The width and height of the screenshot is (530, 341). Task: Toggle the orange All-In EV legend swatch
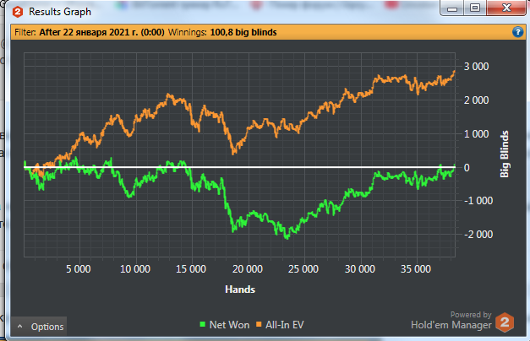259,324
